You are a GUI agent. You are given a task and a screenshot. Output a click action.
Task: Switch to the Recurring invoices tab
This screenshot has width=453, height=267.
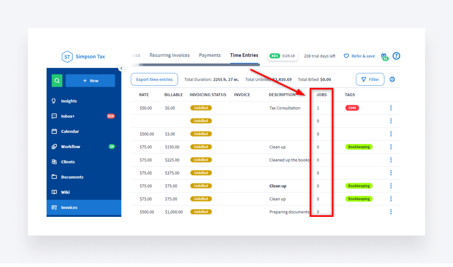pos(169,55)
